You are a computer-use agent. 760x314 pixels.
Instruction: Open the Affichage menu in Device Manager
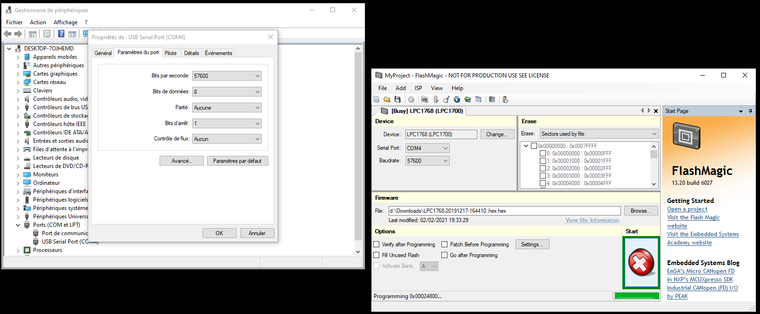tap(66, 22)
